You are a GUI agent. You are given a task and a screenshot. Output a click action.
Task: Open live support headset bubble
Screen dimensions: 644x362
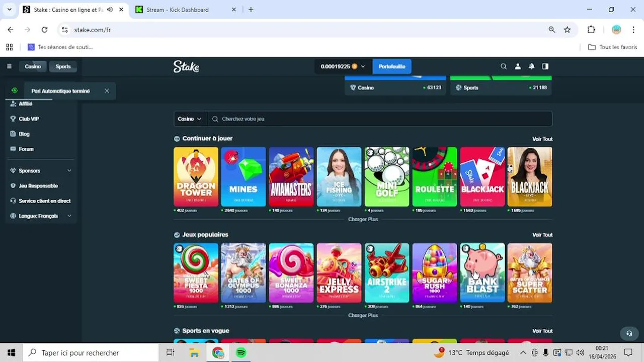(629, 333)
